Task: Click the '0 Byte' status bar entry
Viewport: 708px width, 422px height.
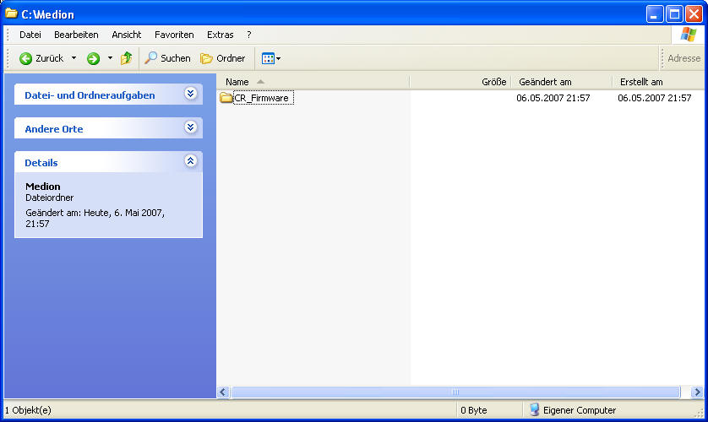Action: [474, 410]
